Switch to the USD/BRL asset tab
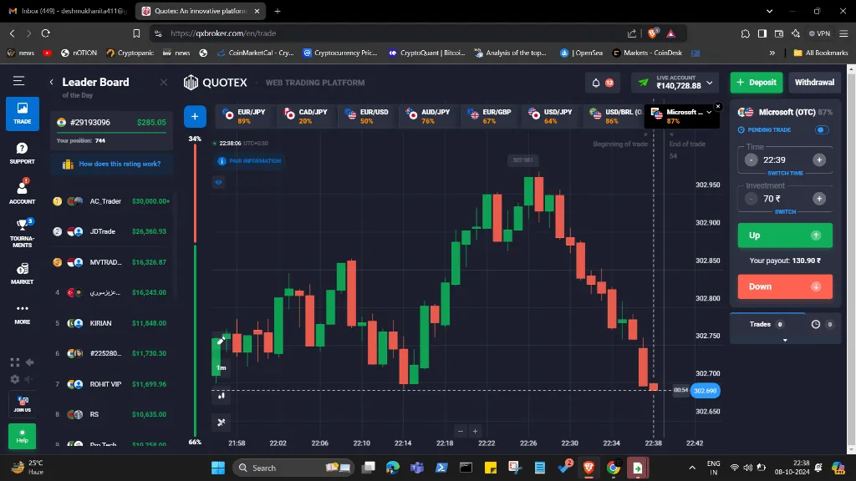The image size is (856, 481). 614,116
